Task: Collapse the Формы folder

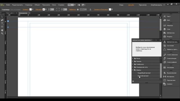Action: 132,70
